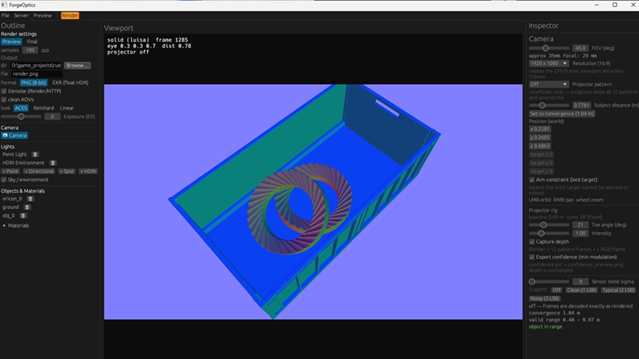
Task: Click the ForgeOptics app icon in title bar
Action: pos(4,5)
